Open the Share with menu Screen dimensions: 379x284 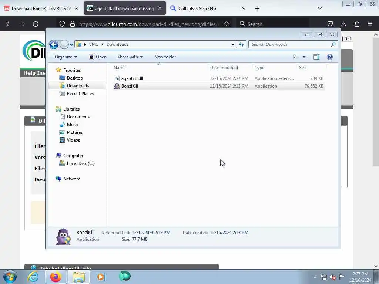[130, 57]
